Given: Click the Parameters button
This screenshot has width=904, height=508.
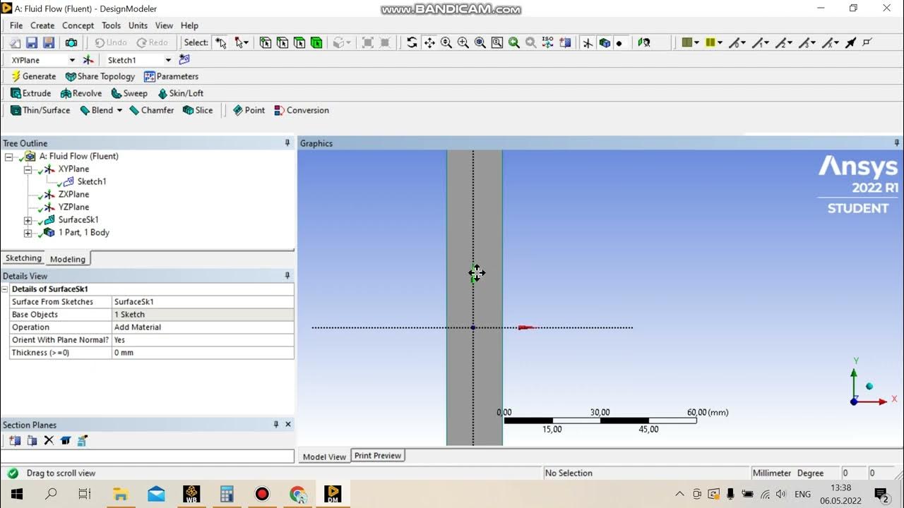Looking at the screenshot, I should coord(172,76).
